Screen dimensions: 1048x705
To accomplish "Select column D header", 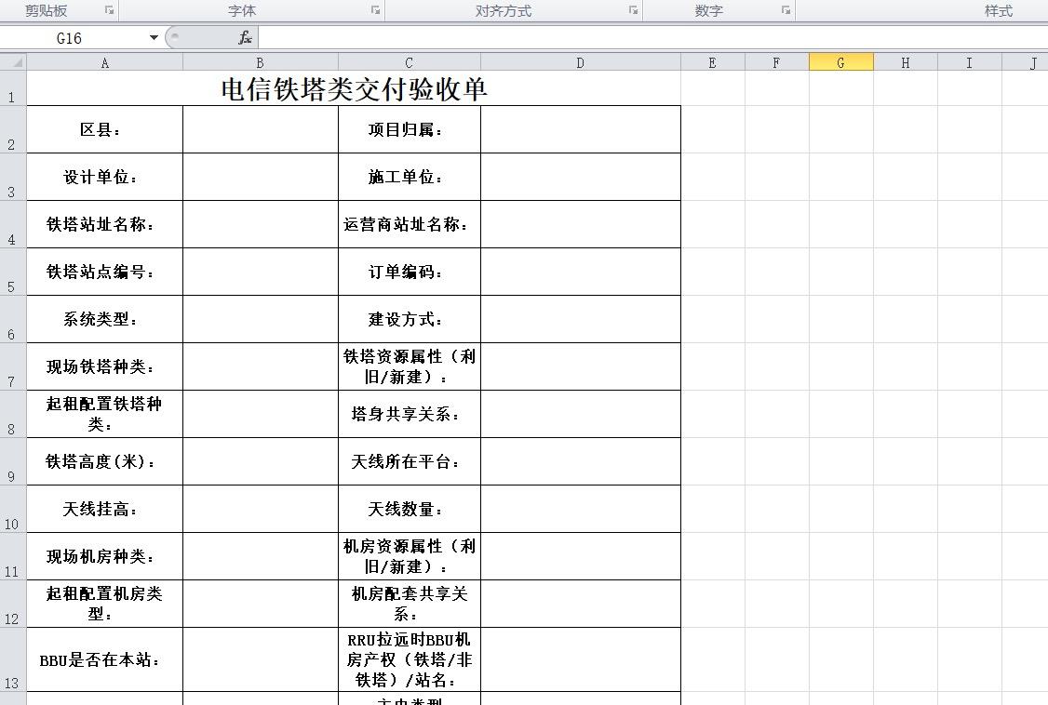I will [x=580, y=62].
